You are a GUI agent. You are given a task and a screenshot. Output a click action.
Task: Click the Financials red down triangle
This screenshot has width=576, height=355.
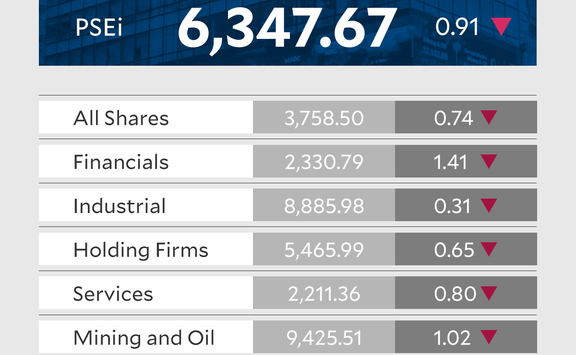489,161
